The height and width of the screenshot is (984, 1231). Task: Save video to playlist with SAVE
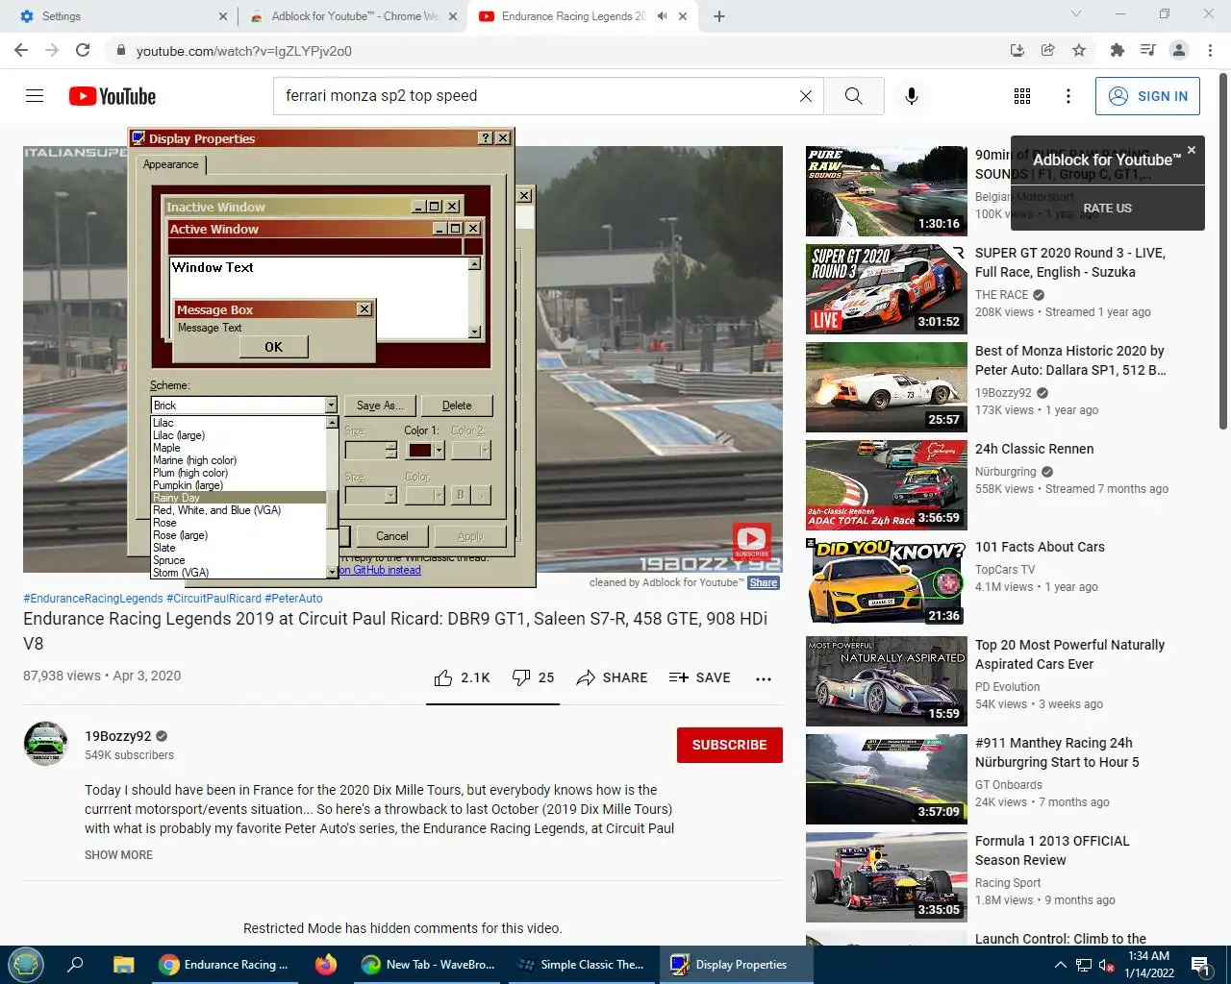tap(700, 677)
